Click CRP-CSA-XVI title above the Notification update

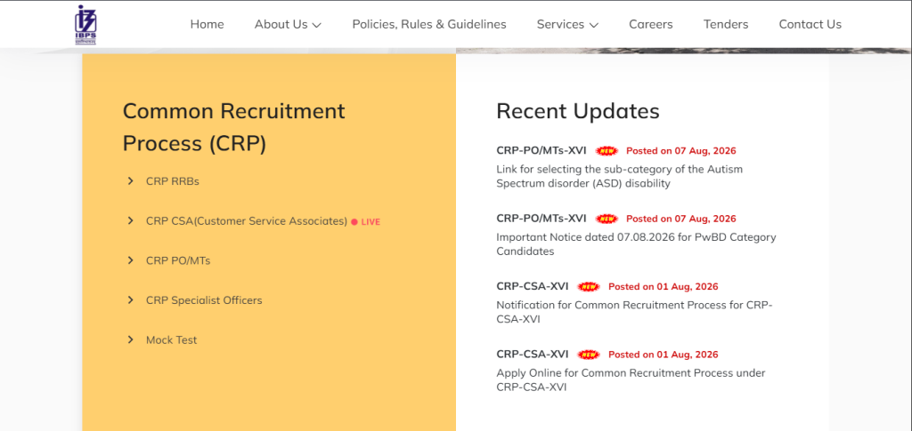point(533,286)
